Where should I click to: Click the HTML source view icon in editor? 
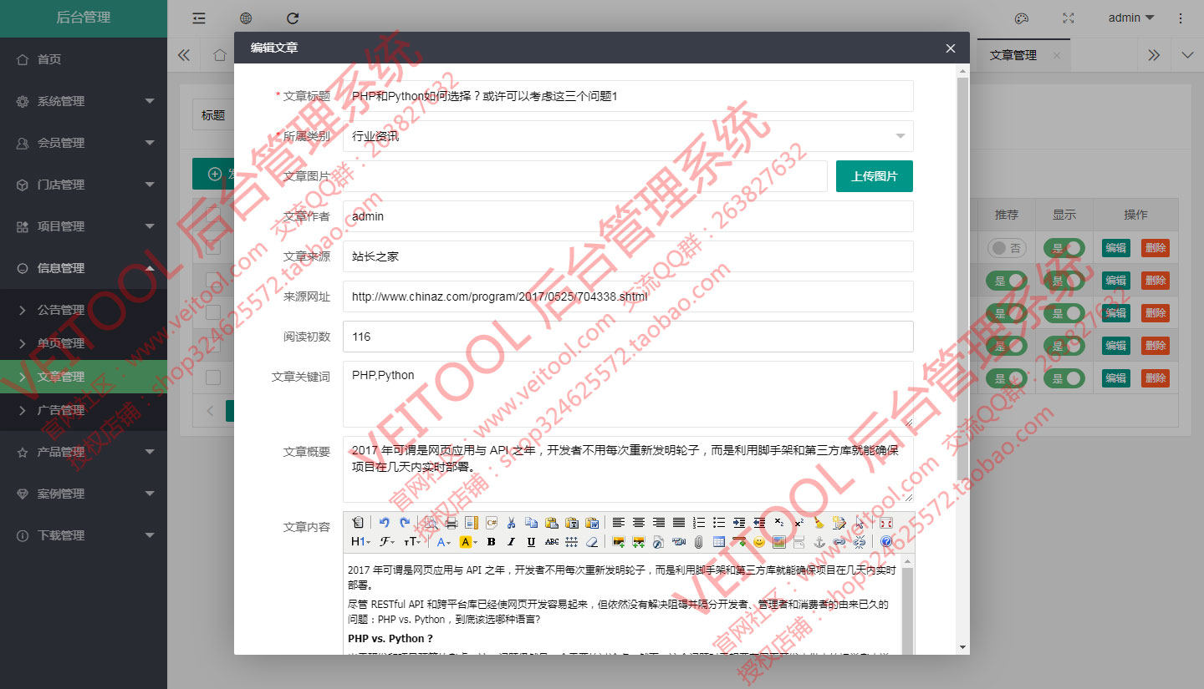click(358, 523)
